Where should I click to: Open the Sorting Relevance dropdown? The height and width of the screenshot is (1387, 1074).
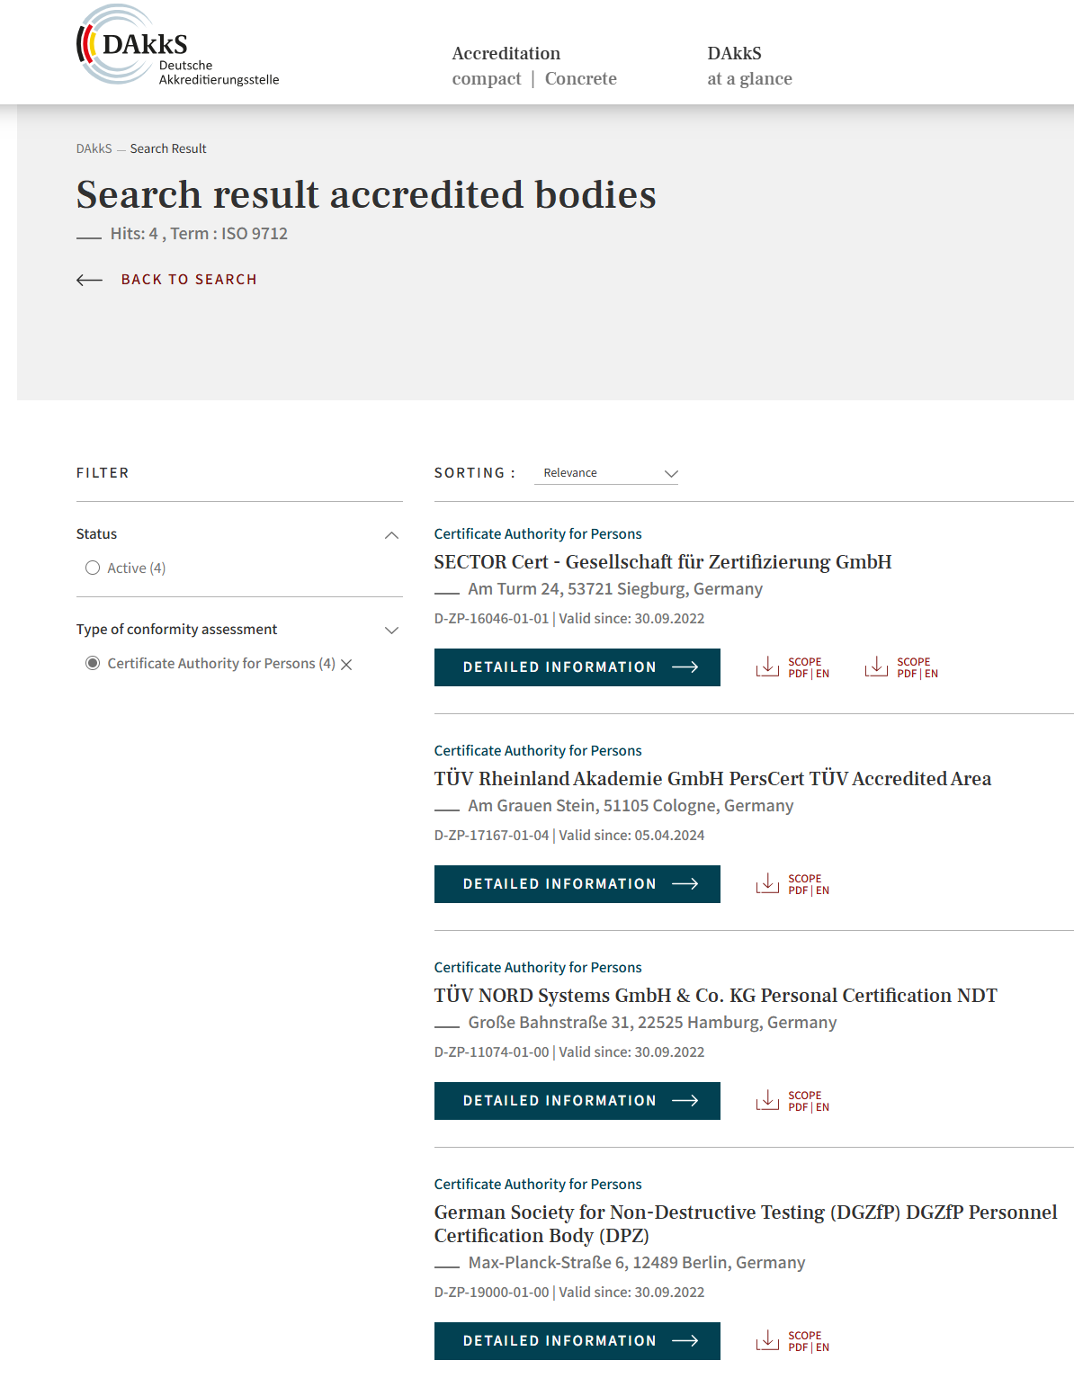click(606, 473)
